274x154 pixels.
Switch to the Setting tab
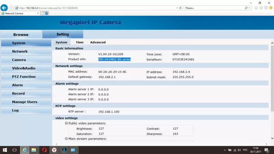[63, 34]
